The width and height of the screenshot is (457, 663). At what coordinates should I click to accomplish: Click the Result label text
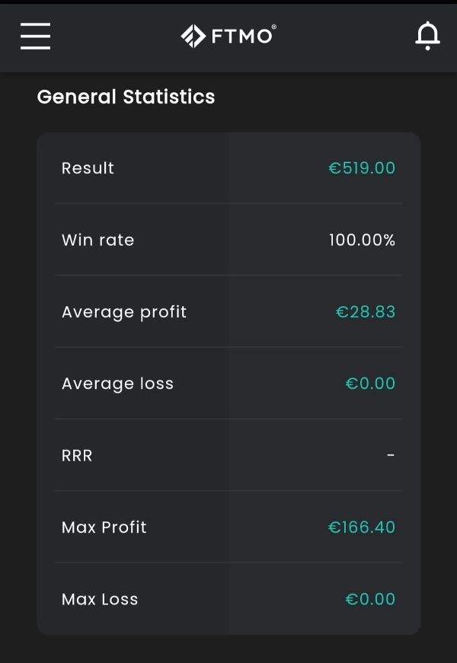pos(88,168)
